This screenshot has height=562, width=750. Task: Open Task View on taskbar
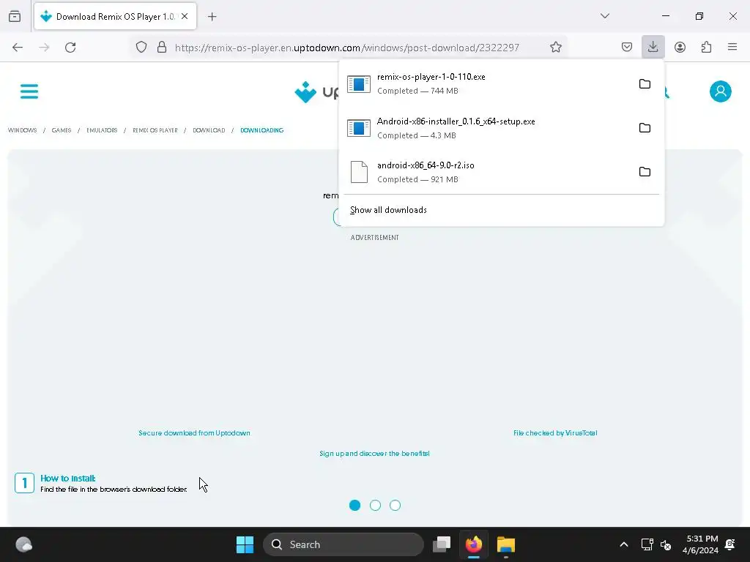point(442,544)
